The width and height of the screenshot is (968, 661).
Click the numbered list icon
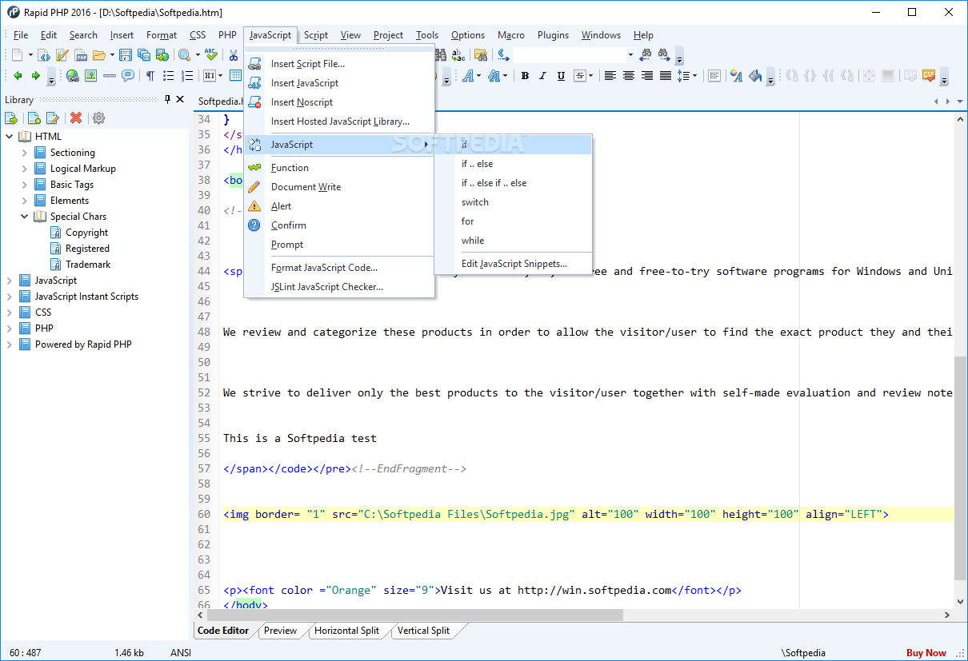(x=187, y=76)
